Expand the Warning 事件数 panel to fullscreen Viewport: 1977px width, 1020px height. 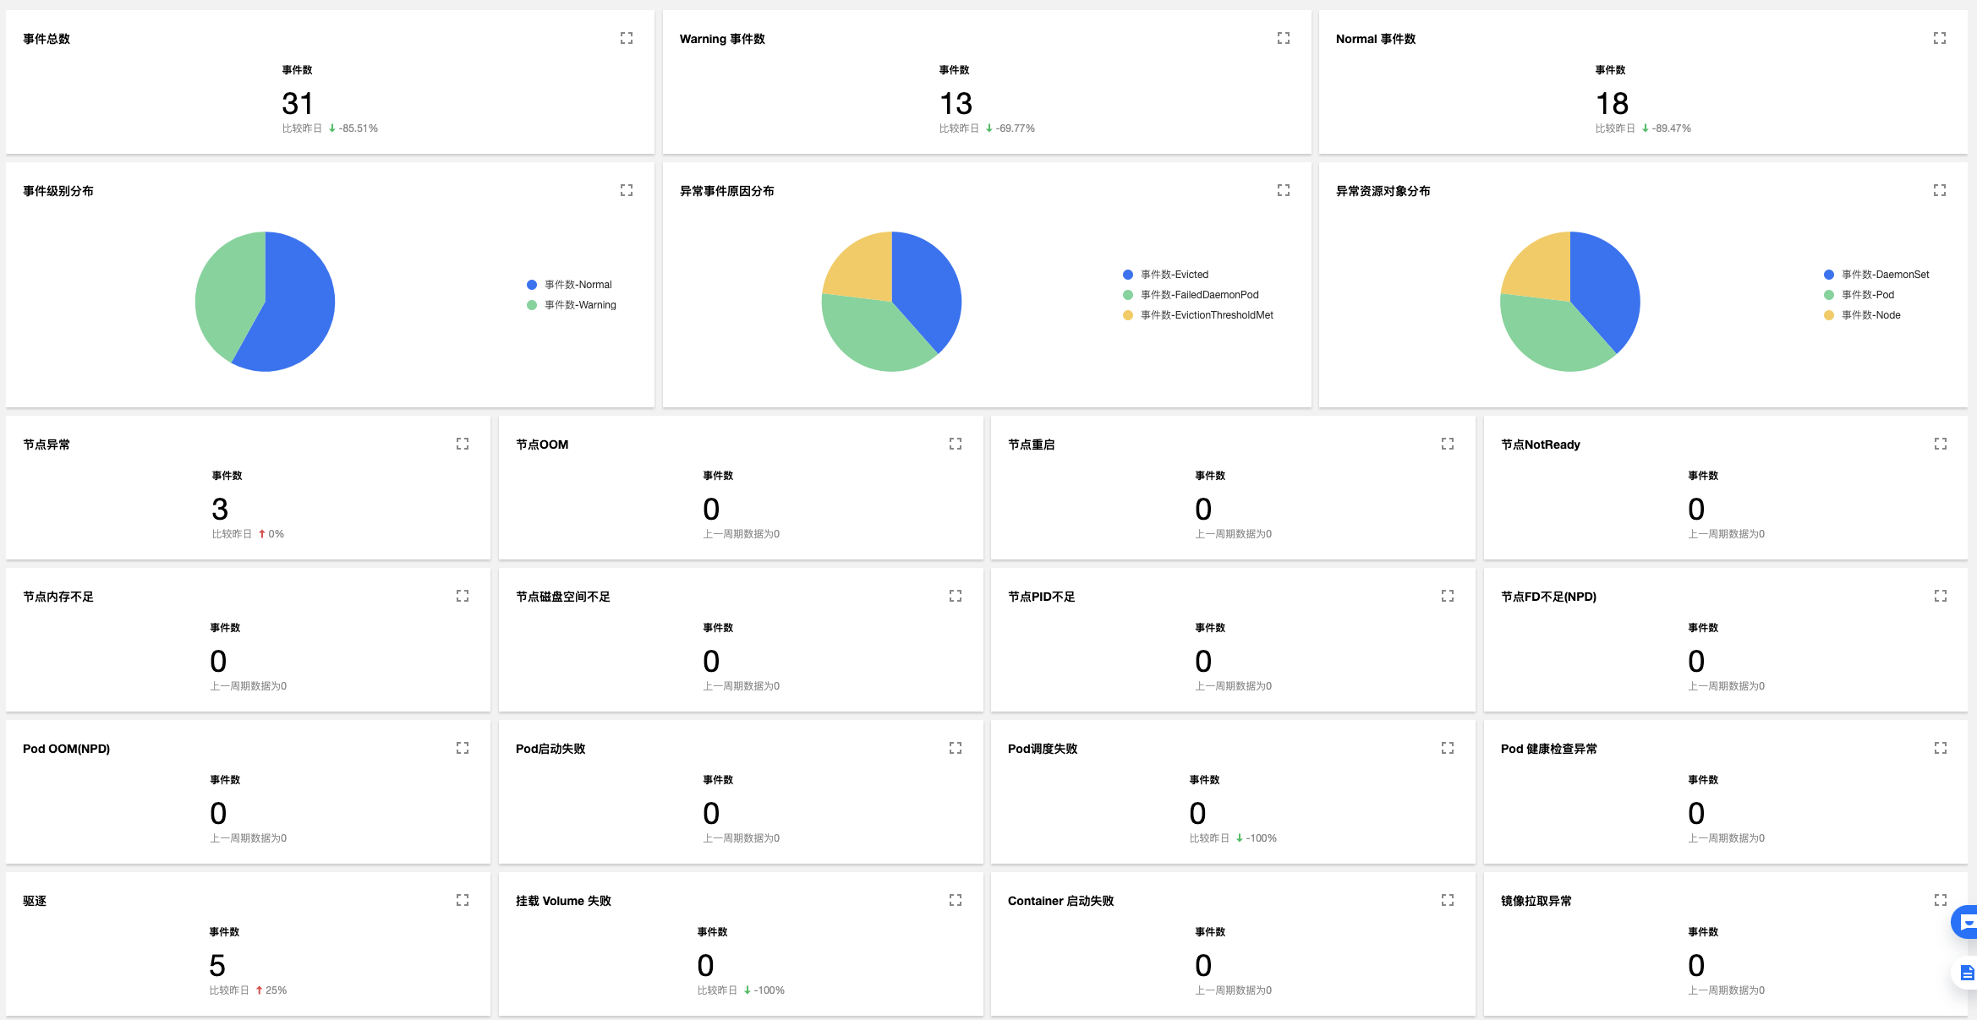coord(1284,38)
